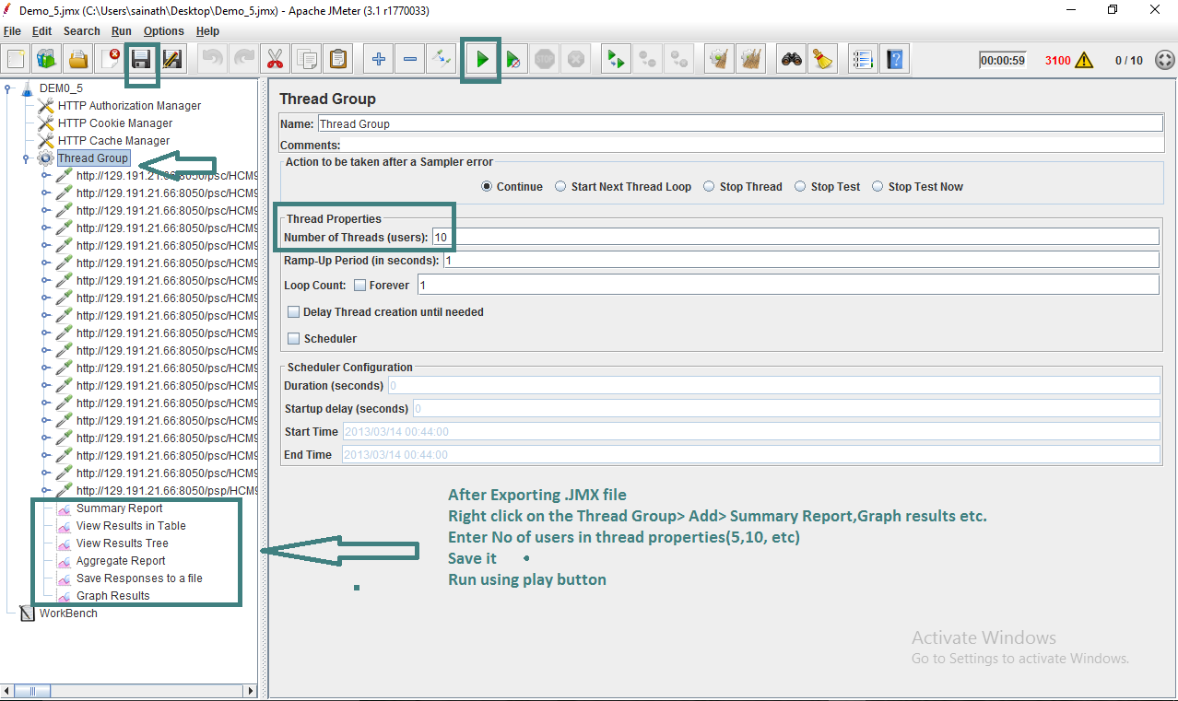
Task: Click the Redo arrow icon
Action: (x=244, y=60)
